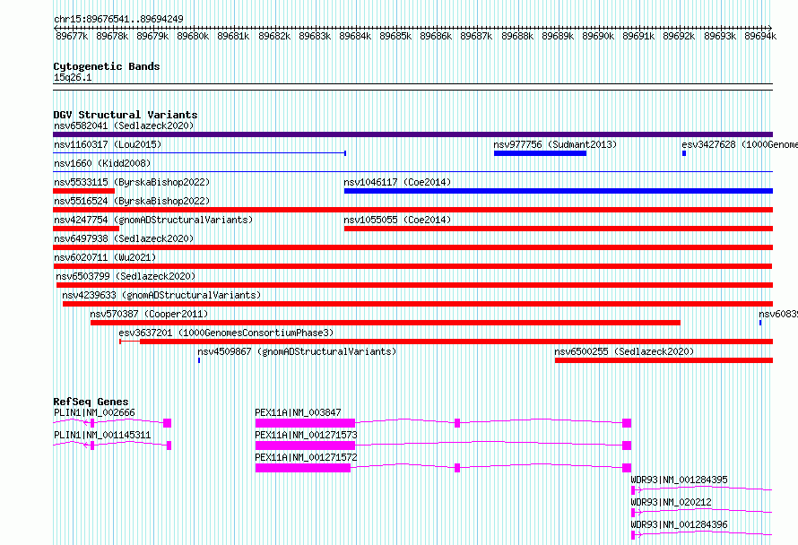Select the 15q26.1 band label

click(73, 77)
